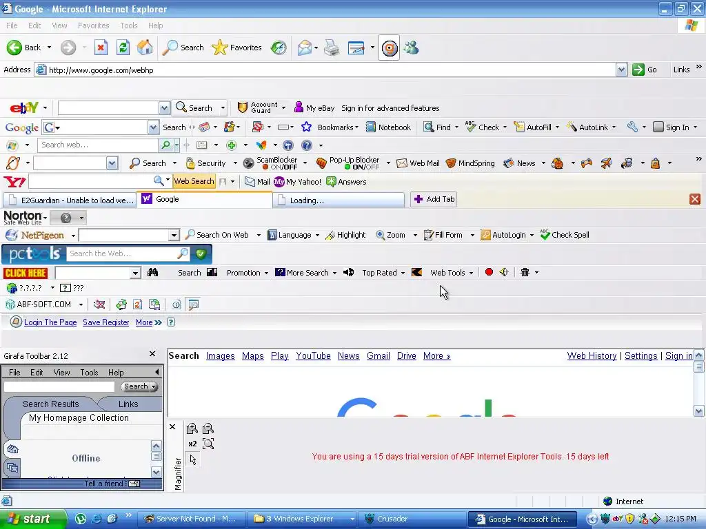Expand the Web Tools dropdown
The width and height of the screenshot is (706, 529).
pyautogui.click(x=471, y=273)
